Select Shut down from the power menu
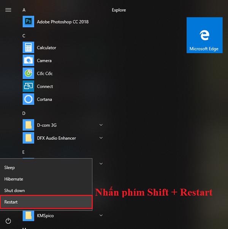 46,191
